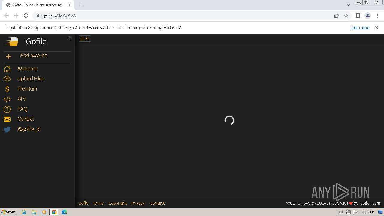Close the Gofile sidebar with X
Image resolution: width=384 pixels, height=216 pixels.
click(x=69, y=37)
